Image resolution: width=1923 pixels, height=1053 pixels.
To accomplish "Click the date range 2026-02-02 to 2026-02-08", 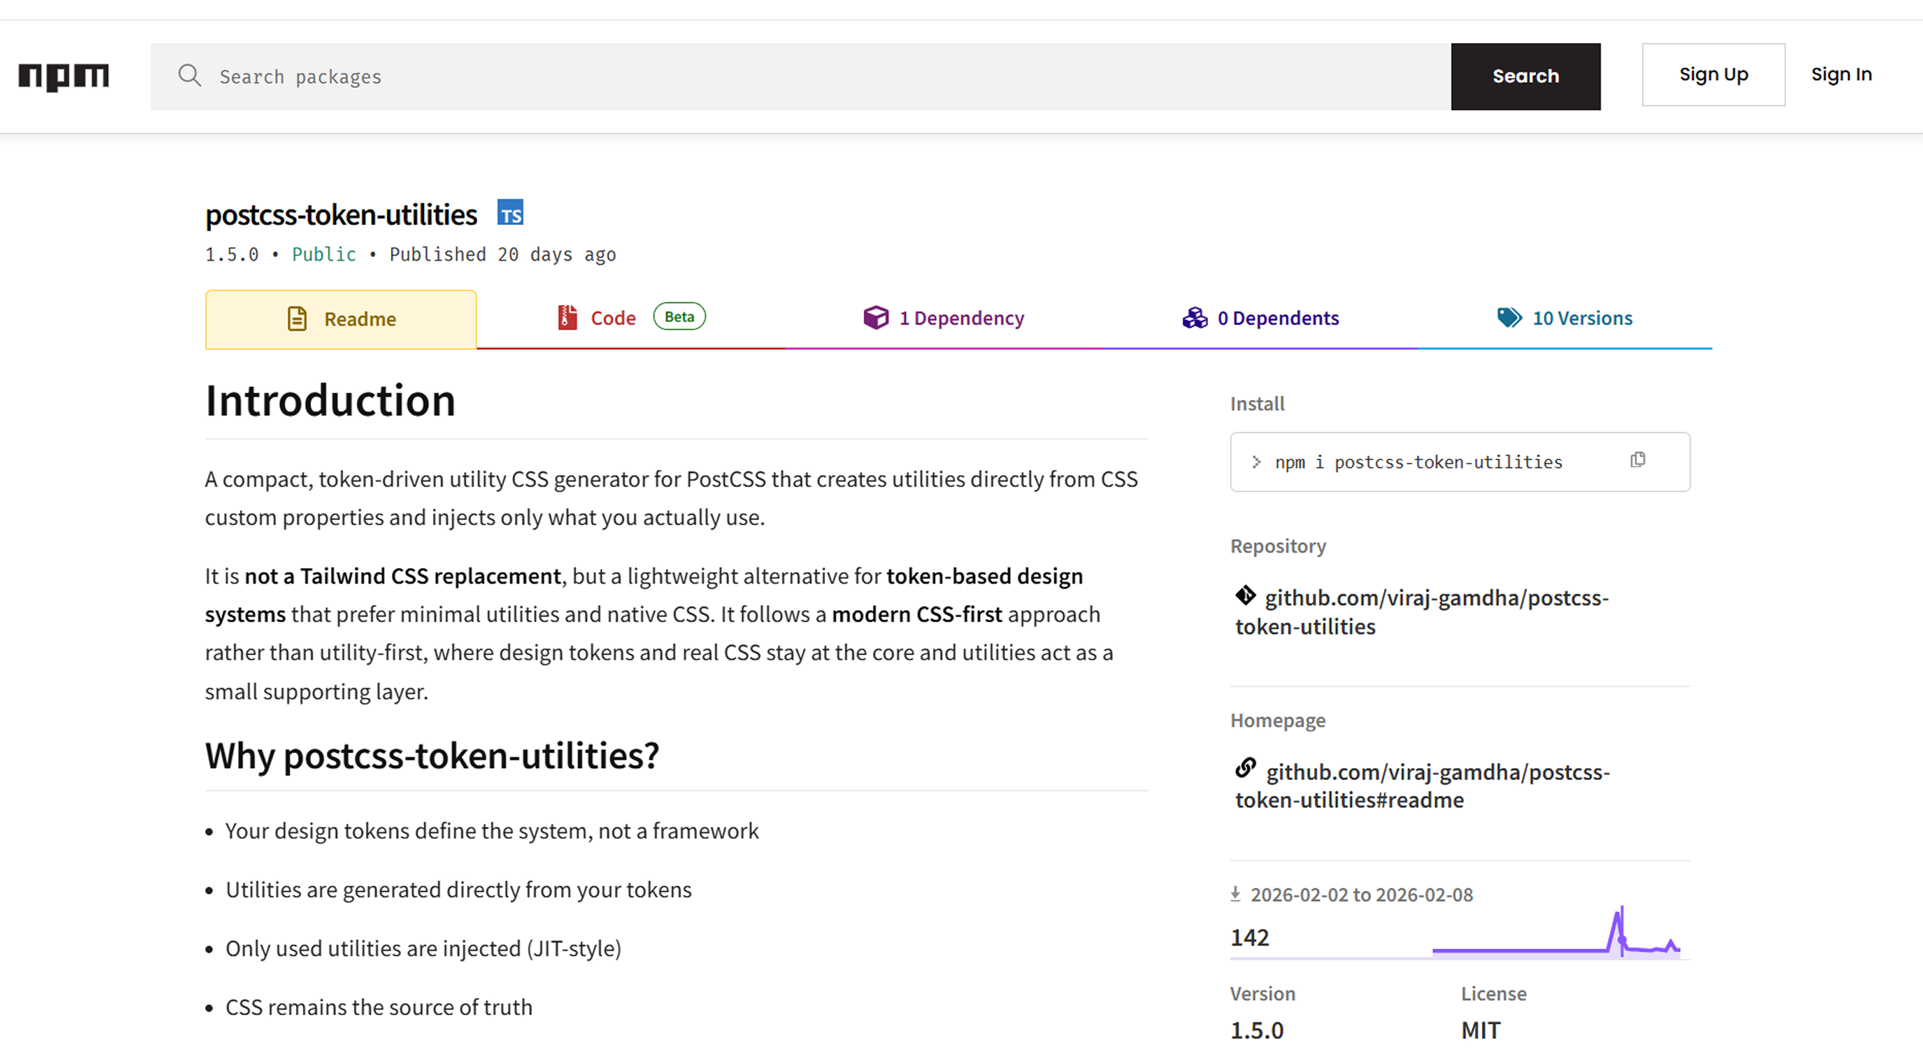I will [x=1362, y=894].
